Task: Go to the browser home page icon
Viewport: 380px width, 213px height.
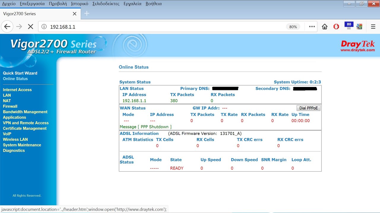Action: pyautogui.click(x=325, y=27)
